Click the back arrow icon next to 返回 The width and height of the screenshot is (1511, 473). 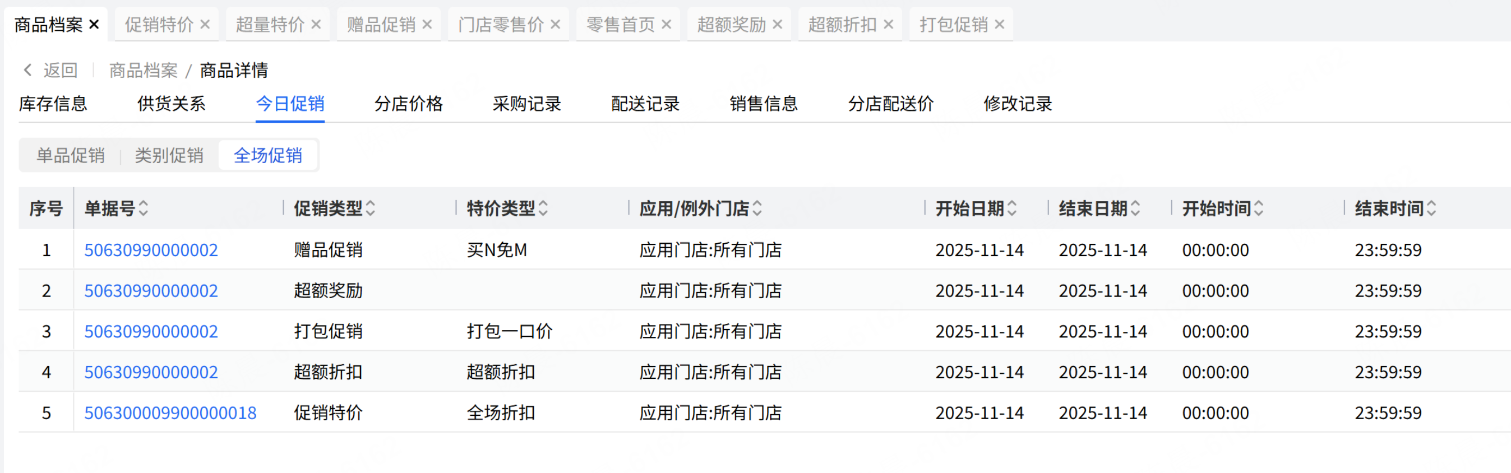point(27,71)
